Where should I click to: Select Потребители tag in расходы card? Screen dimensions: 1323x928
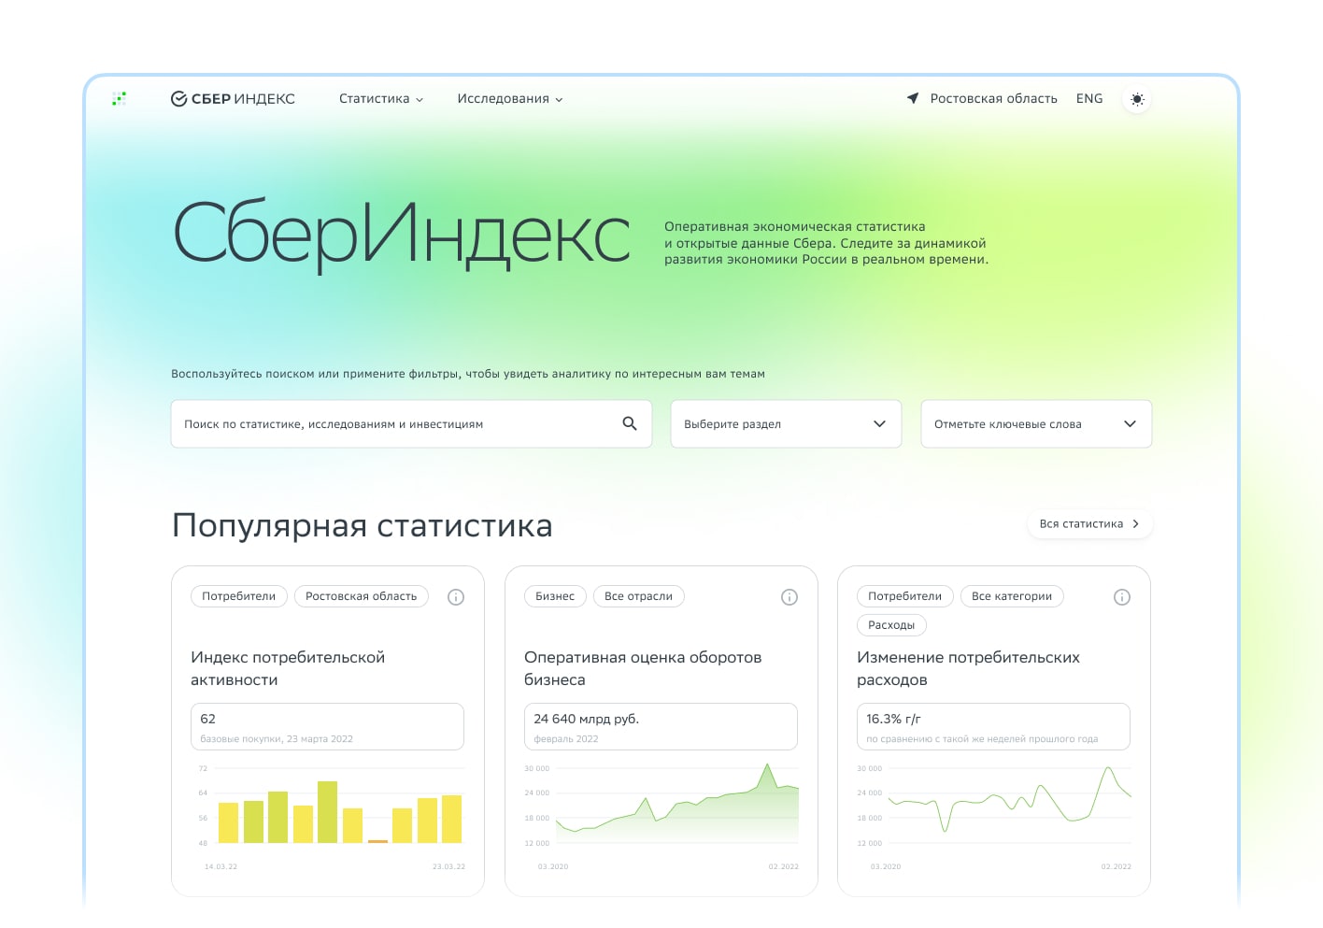(x=905, y=596)
